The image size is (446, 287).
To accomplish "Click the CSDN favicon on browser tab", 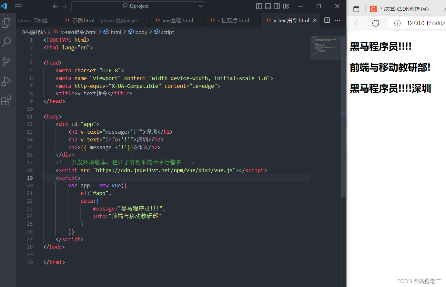I will [373, 9].
